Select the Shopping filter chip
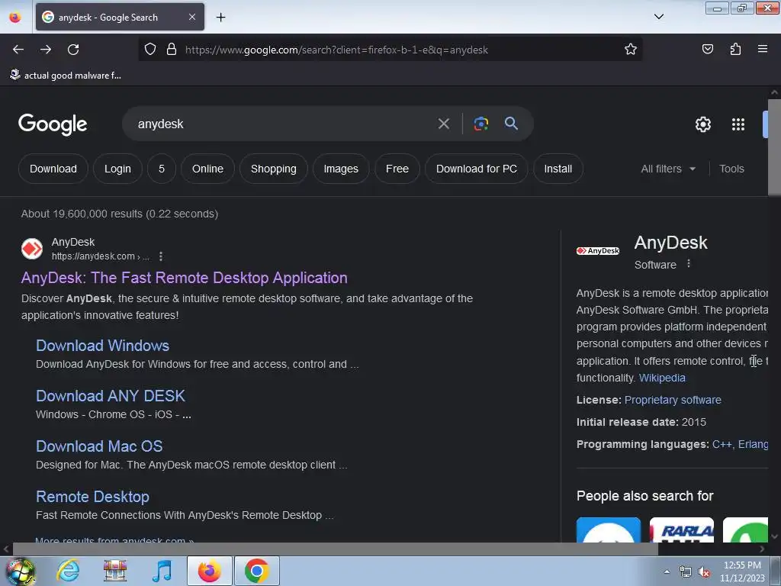Image resolution: width=781 pixels, height=586 pixels. click(x=274, y=169)
